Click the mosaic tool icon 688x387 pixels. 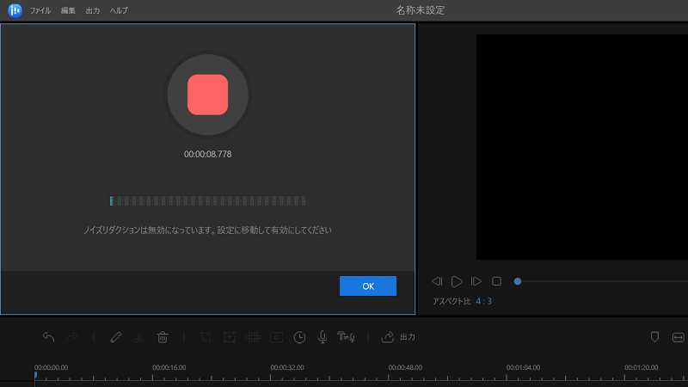pos(253,337)
